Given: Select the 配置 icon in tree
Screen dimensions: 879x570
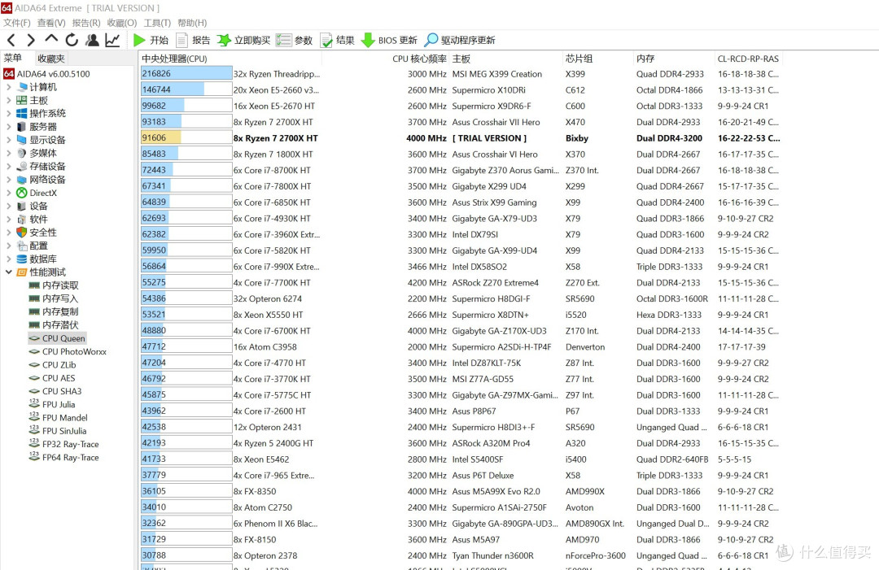Looking at the screenshot, I should click(22, 246).
